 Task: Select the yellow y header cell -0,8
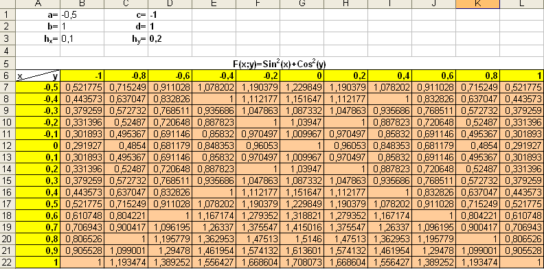[126, 75]
